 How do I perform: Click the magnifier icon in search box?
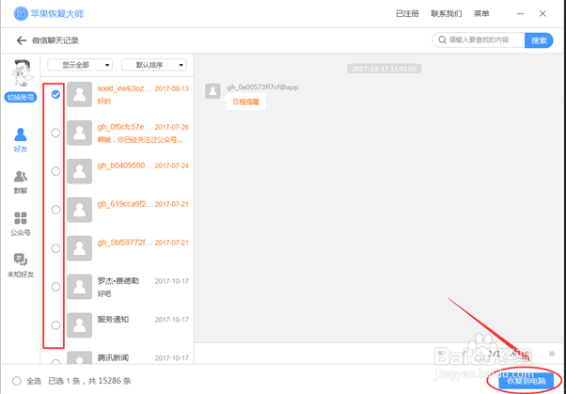(442, 40)
